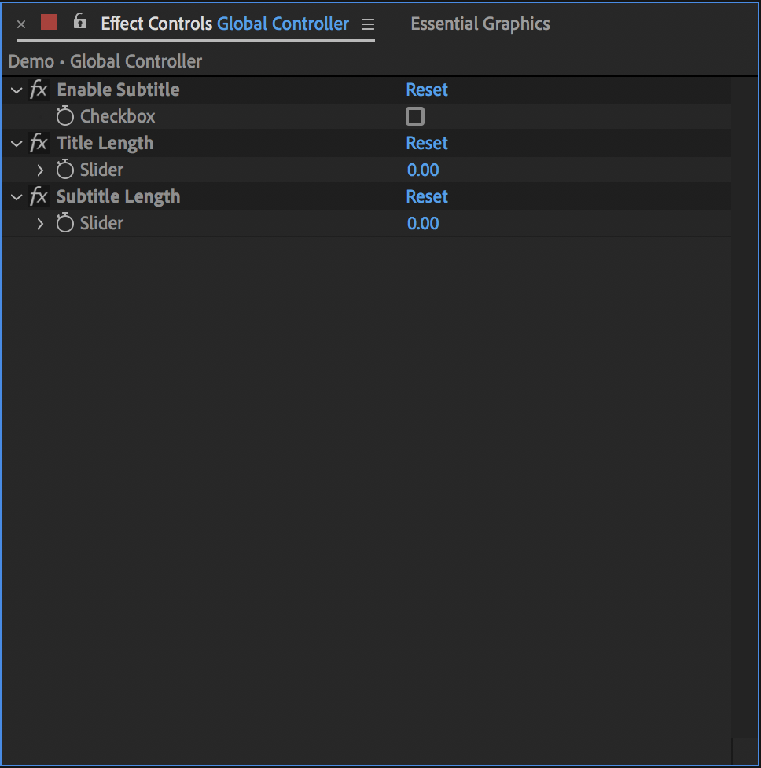Toggle the fx switch for Subtitle Length
Image resolution: width=761 pixels, height=768 pixels.
[x=39, y=196]
